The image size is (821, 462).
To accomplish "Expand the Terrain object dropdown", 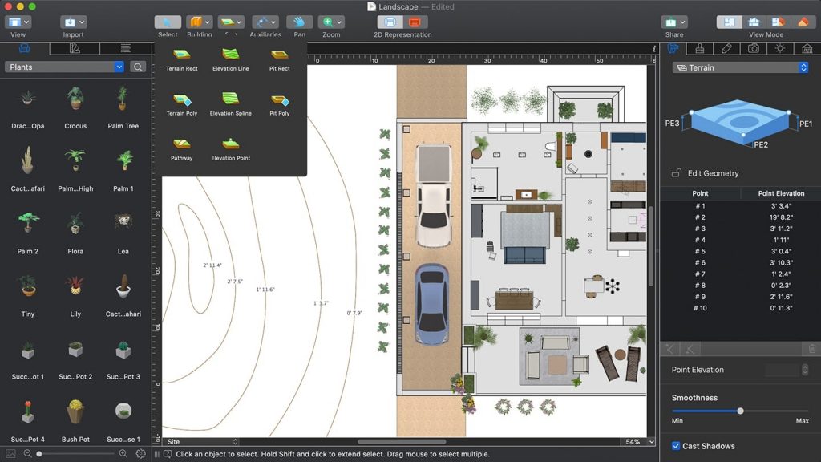I will [x=739, y=68].
